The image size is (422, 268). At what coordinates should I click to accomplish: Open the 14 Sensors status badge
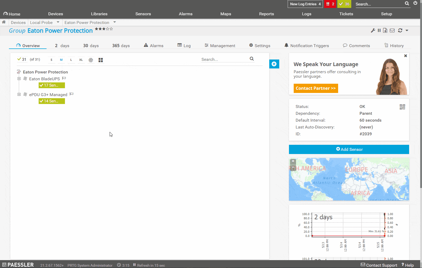[52, 101]
